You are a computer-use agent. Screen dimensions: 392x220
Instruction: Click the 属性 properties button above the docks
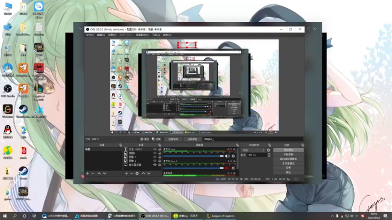(x=145, y=139)
